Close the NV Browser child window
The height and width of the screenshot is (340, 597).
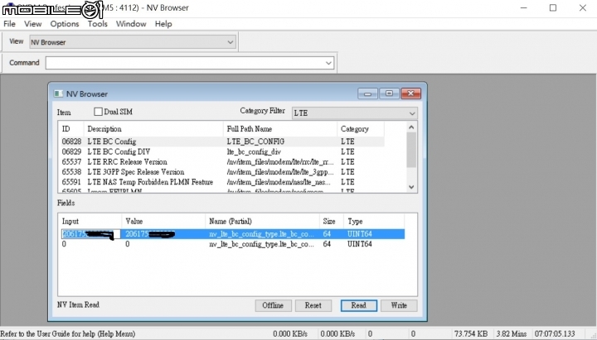point(410,93)
